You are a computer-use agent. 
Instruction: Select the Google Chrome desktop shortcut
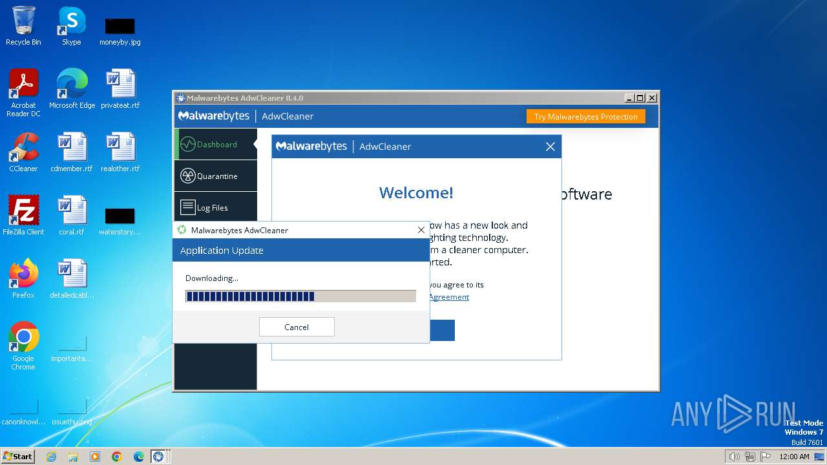23,346
